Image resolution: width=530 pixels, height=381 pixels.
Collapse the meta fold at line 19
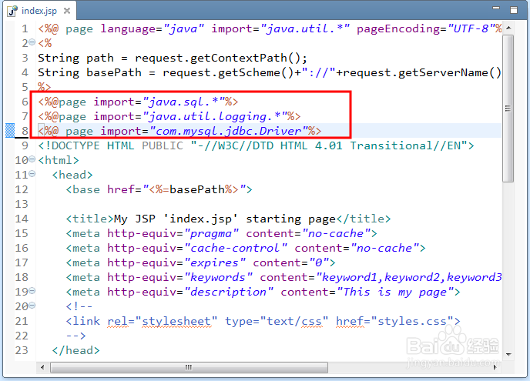(x=32, y=290)
